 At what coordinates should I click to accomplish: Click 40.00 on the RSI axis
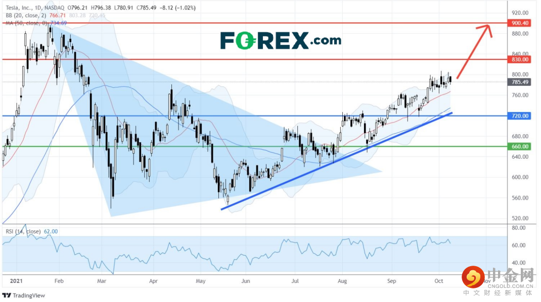tap(519, 263)
